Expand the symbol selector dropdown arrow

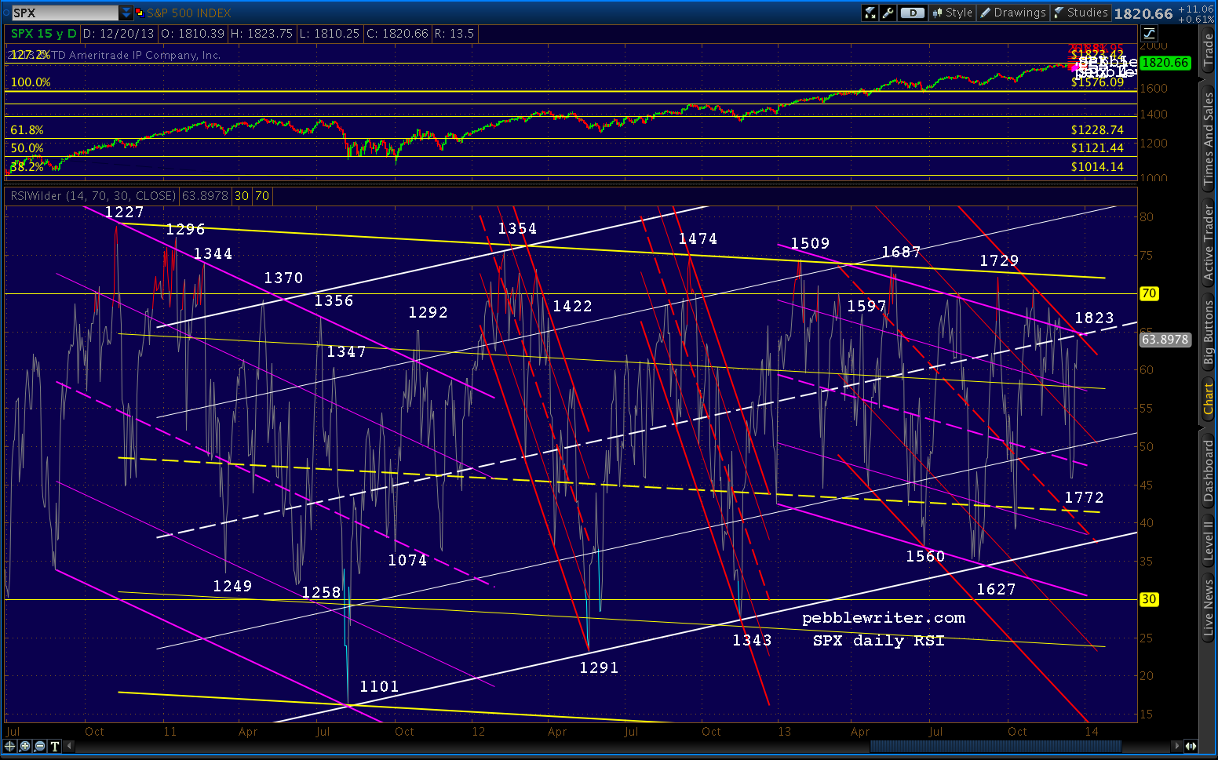[126, 13]
